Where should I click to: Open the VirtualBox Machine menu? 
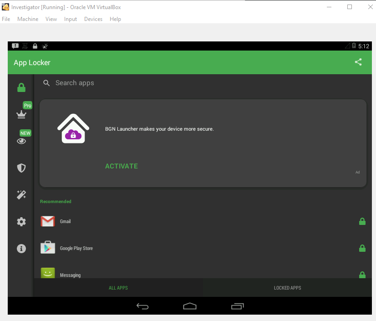(28, 19)
